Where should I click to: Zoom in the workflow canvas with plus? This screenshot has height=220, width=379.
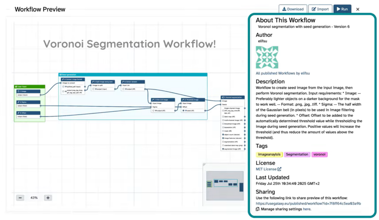(x=48, y=198)
